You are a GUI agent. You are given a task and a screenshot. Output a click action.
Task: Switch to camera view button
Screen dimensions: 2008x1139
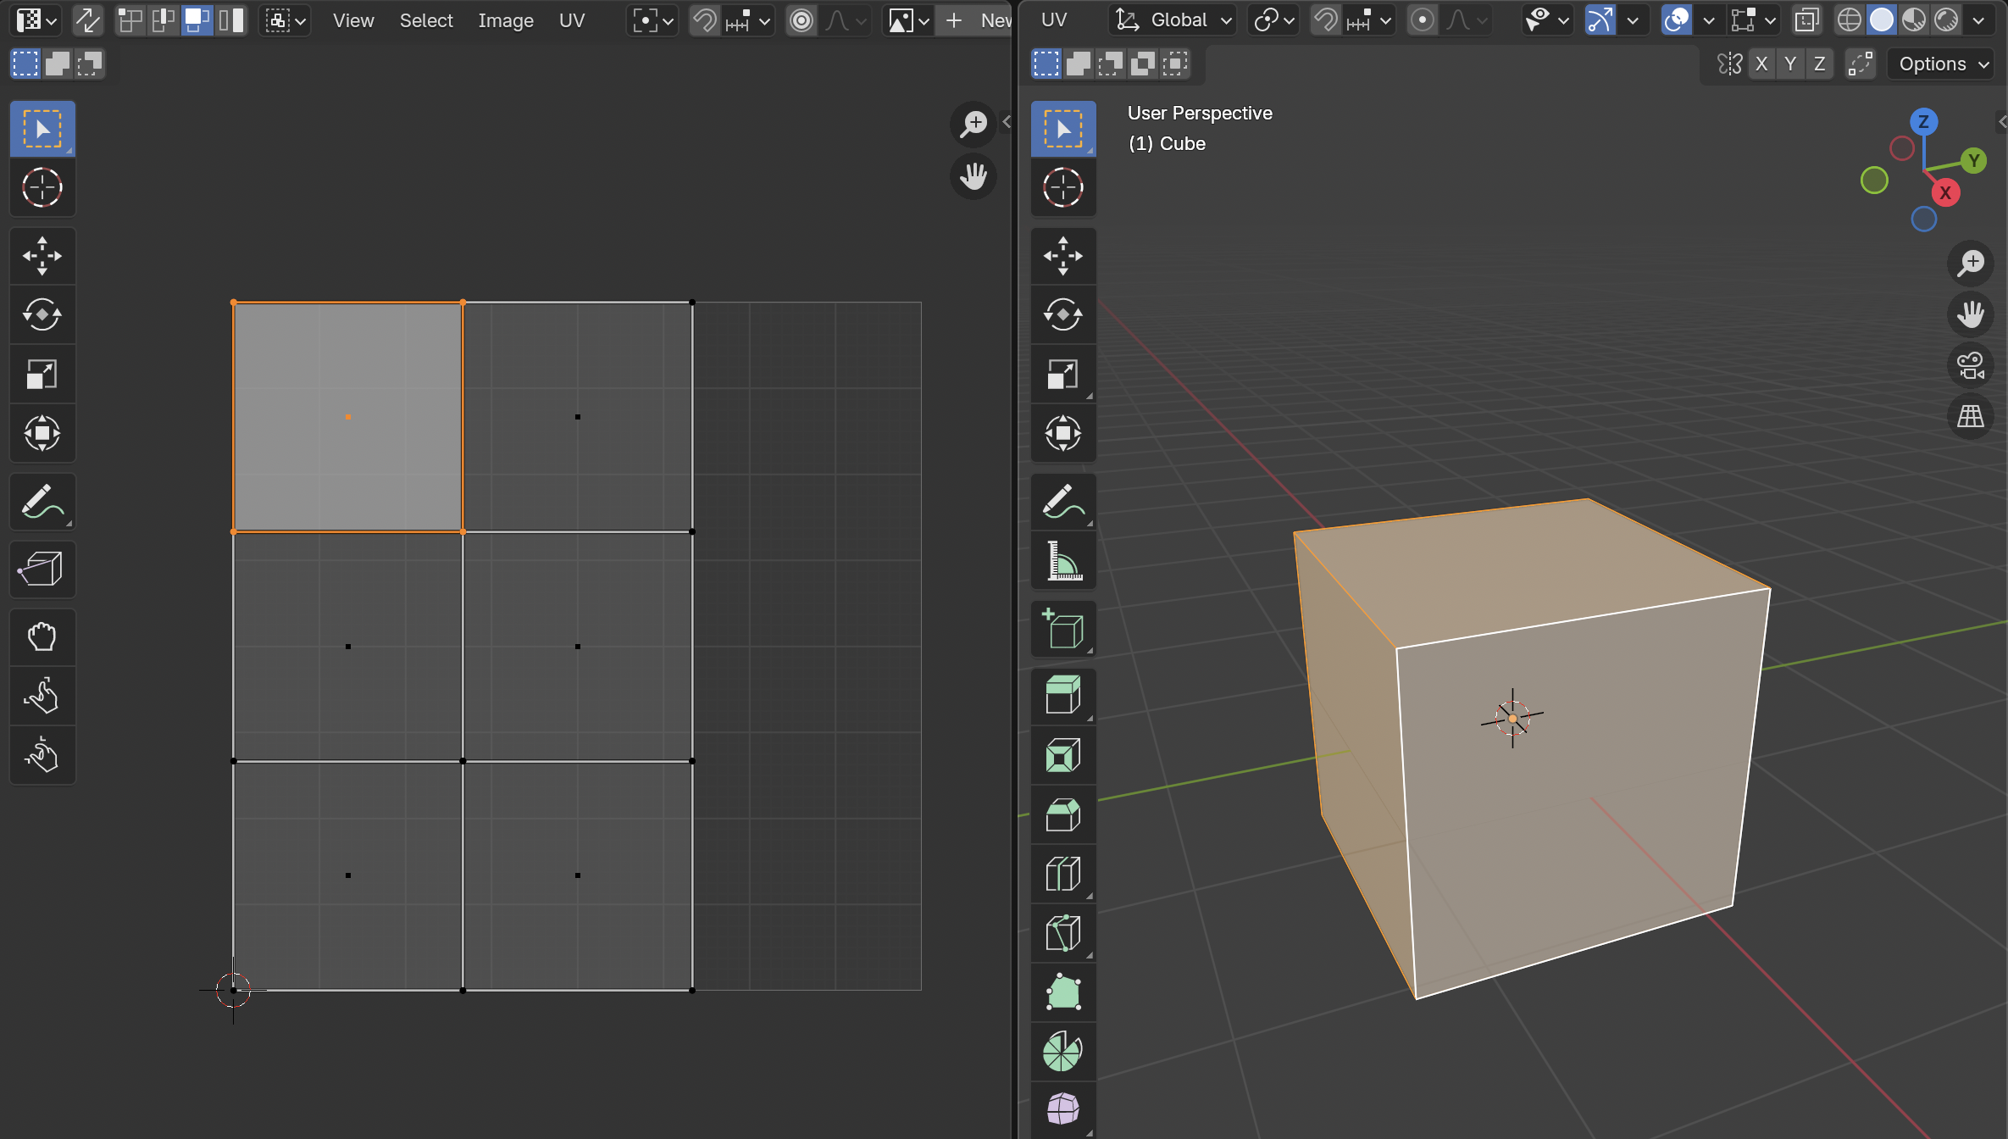[x=1971, y=366]
